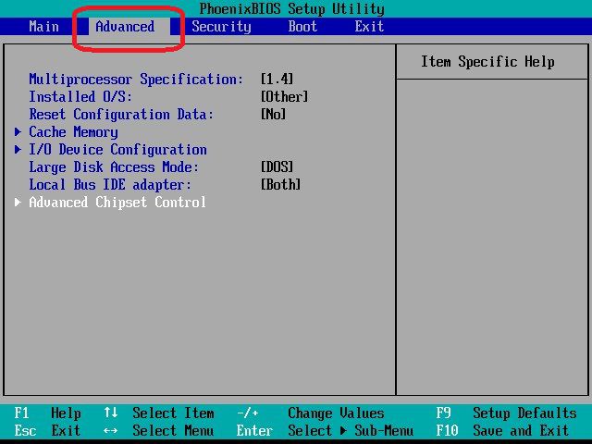This screenshot has height=444, width=592.
Task: Click F9 Setup Defaults legend
Action: pos(506,413)
